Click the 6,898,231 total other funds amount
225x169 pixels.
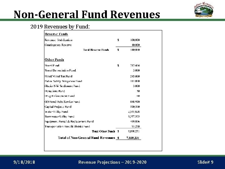pyautogui.click(x=134, y=131)
